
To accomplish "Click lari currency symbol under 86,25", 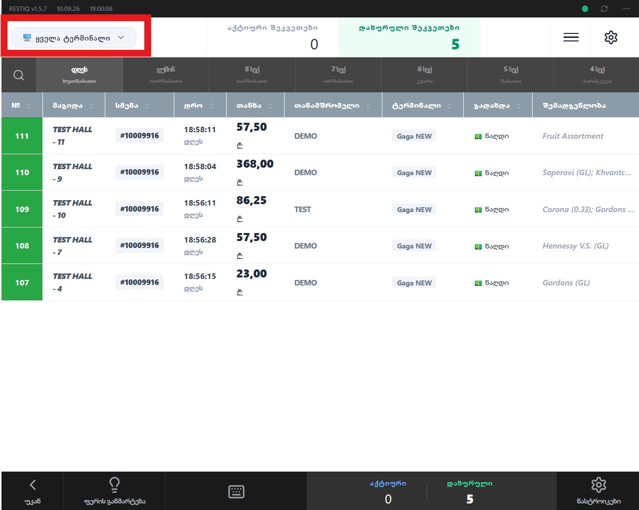I will (x=240, y=219).
